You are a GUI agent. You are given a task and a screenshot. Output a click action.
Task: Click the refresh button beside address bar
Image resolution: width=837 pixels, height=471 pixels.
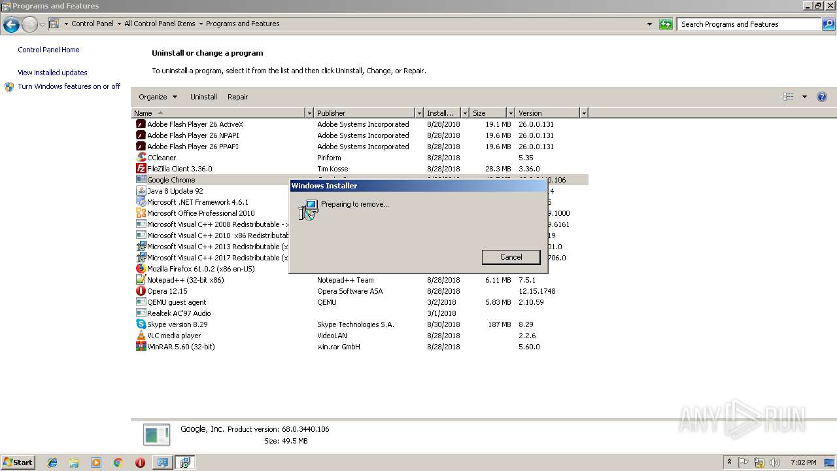pyautogui.click(x=666, y=24)
